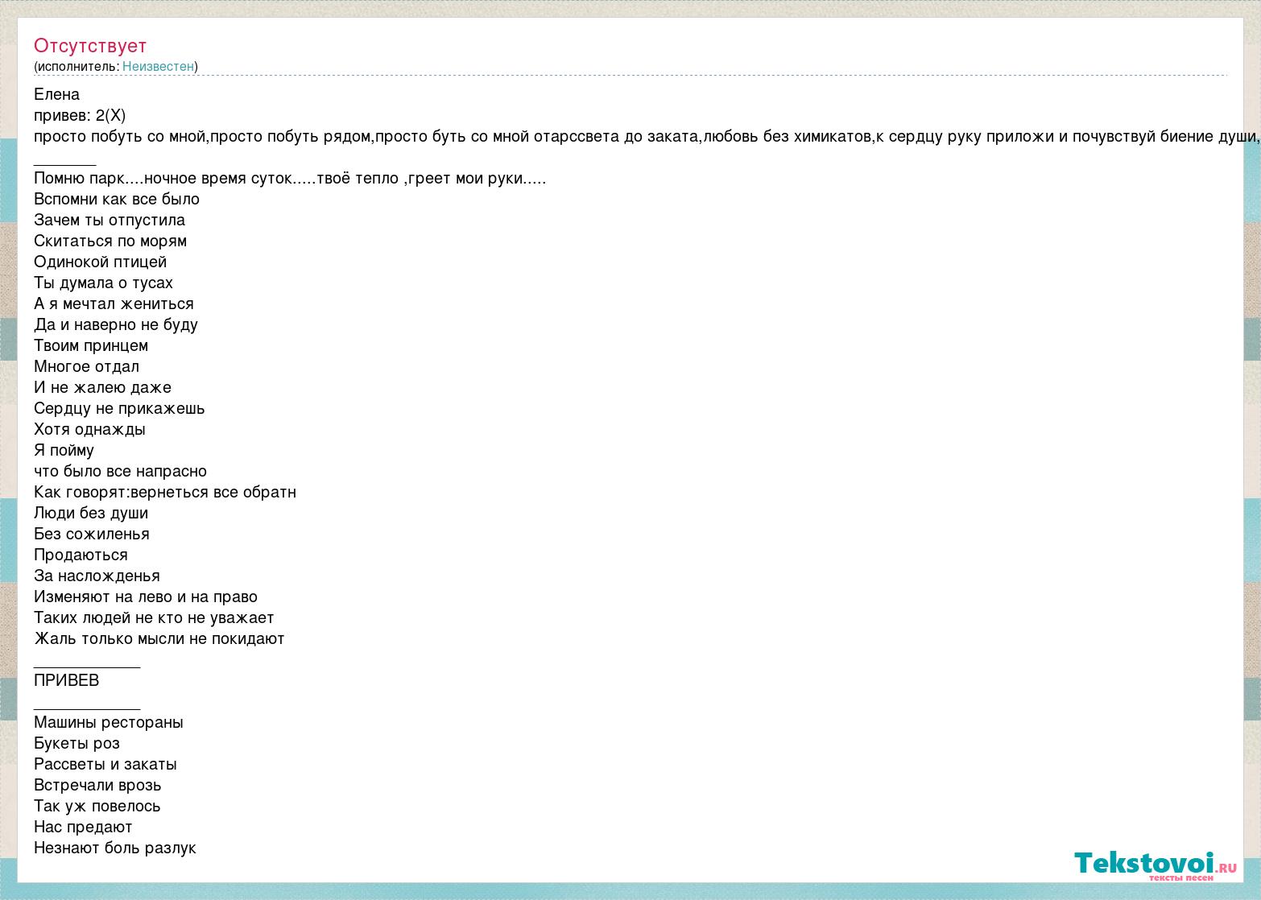Click the line "Букеты роз"
The height and width of the screenshot is (900, 1261).
tap(76, 743)
